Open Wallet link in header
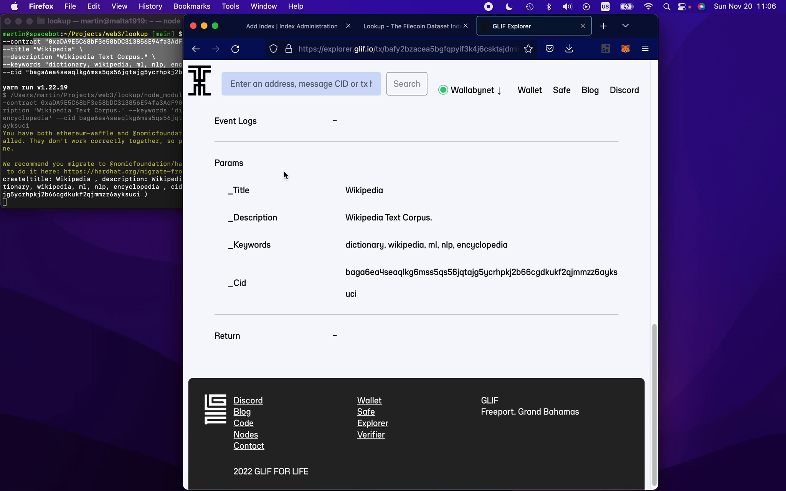 530,90
